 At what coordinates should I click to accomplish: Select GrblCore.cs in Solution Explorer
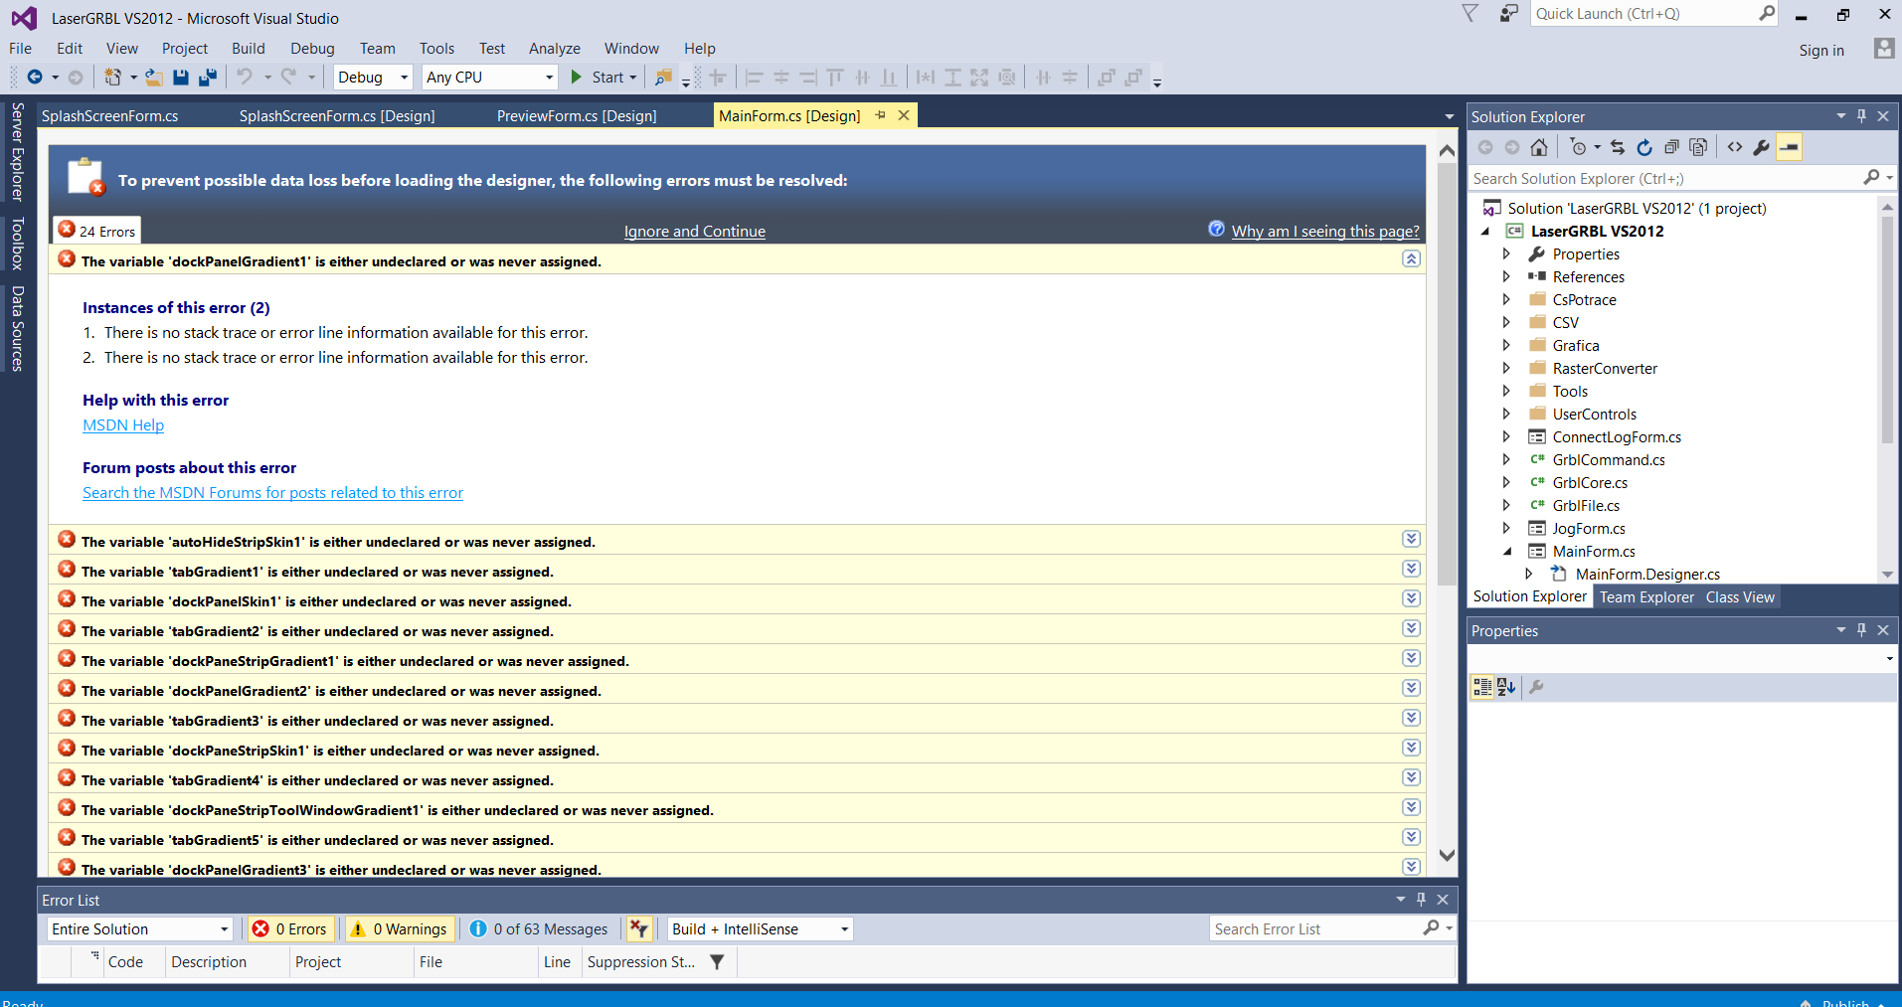point(1590,483)
